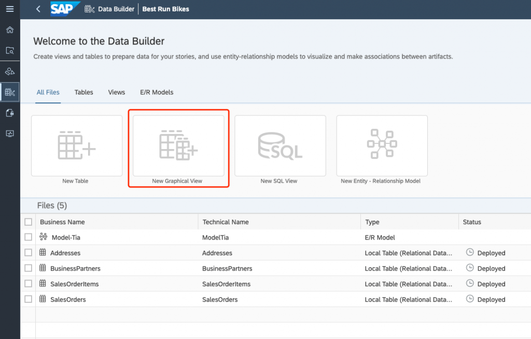Screen dimensions: 531x339
Task: Click the New SQL View label
Action: click(279, 181)
